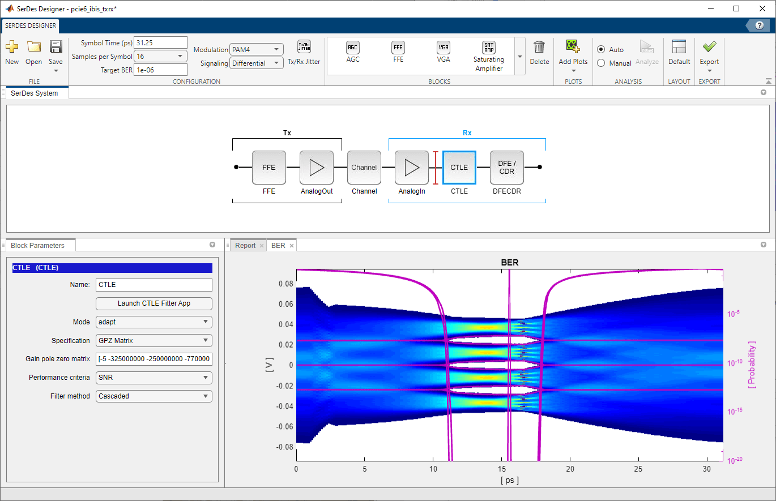
Task: Create a new SerDes system with New
Action: (12, 53)
